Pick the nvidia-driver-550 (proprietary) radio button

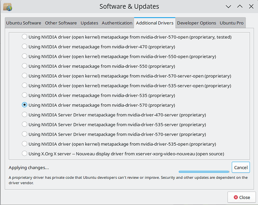[x=24, y=66]
